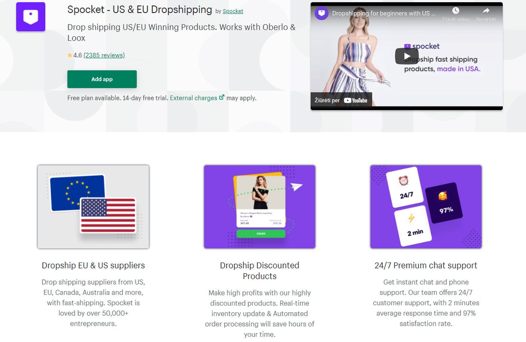Click the video title text
Image resolution: width=526 pixels, height=342 pixels.
[384, 13]
